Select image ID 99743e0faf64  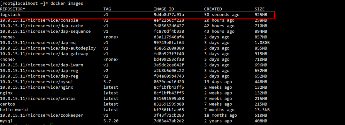click(x=169, y=43)
